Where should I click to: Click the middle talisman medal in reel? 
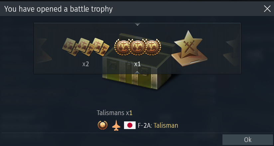click(138, 47)
